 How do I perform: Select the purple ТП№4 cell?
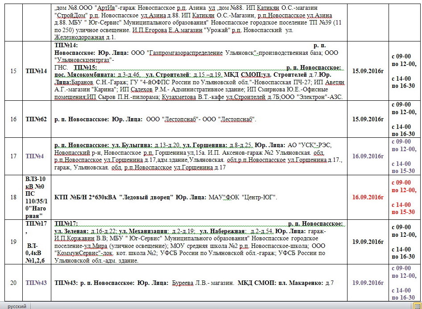click(35, 156)
